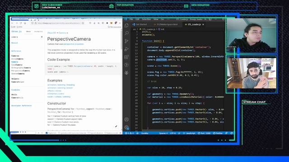Open the Edit menu in VS Code
This screenshot has width=289, height=162.
click(x=137, y=19)
